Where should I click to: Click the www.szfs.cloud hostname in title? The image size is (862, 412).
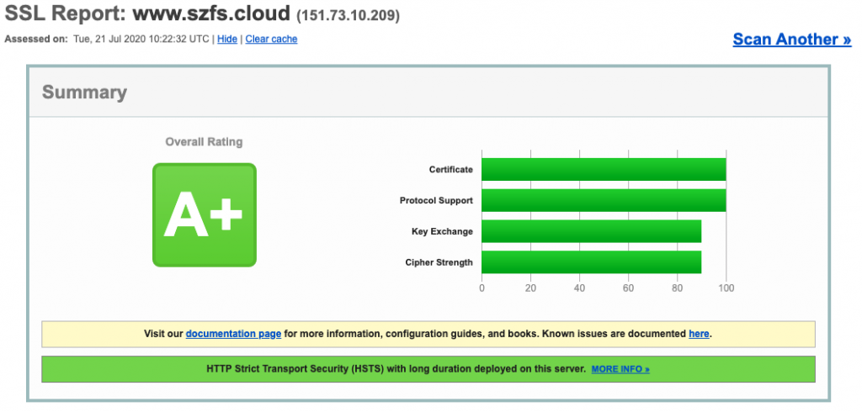tap(211, 13)
